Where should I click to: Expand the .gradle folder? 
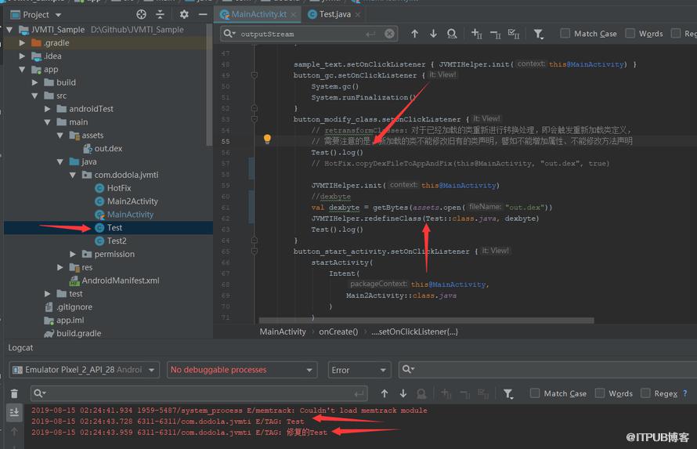click(22, 42)
